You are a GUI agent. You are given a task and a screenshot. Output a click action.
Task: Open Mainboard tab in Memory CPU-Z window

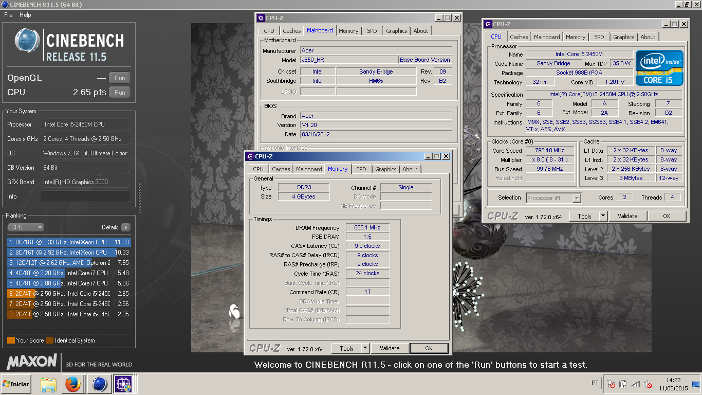309,169
